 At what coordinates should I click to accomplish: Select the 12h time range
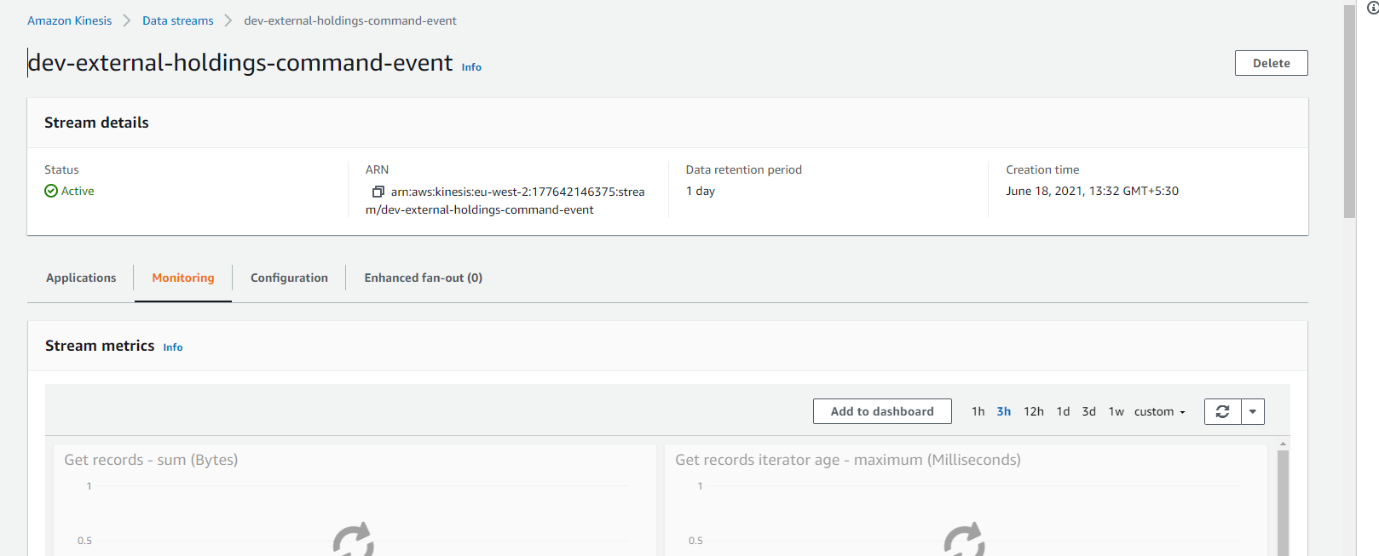tap(1033, 411)
